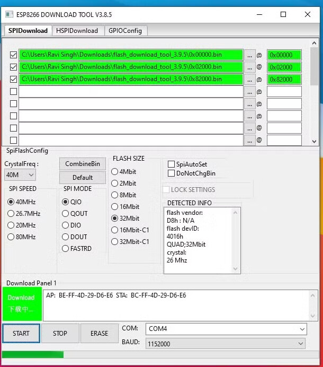Click the MAC address log text box
Viewport: 323px width, 367px height.
click(181, 305)
